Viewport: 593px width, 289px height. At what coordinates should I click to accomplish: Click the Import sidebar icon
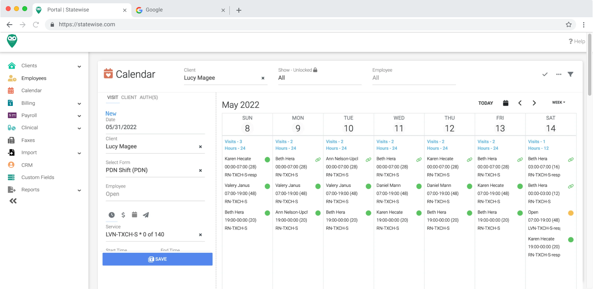[12, 152]
